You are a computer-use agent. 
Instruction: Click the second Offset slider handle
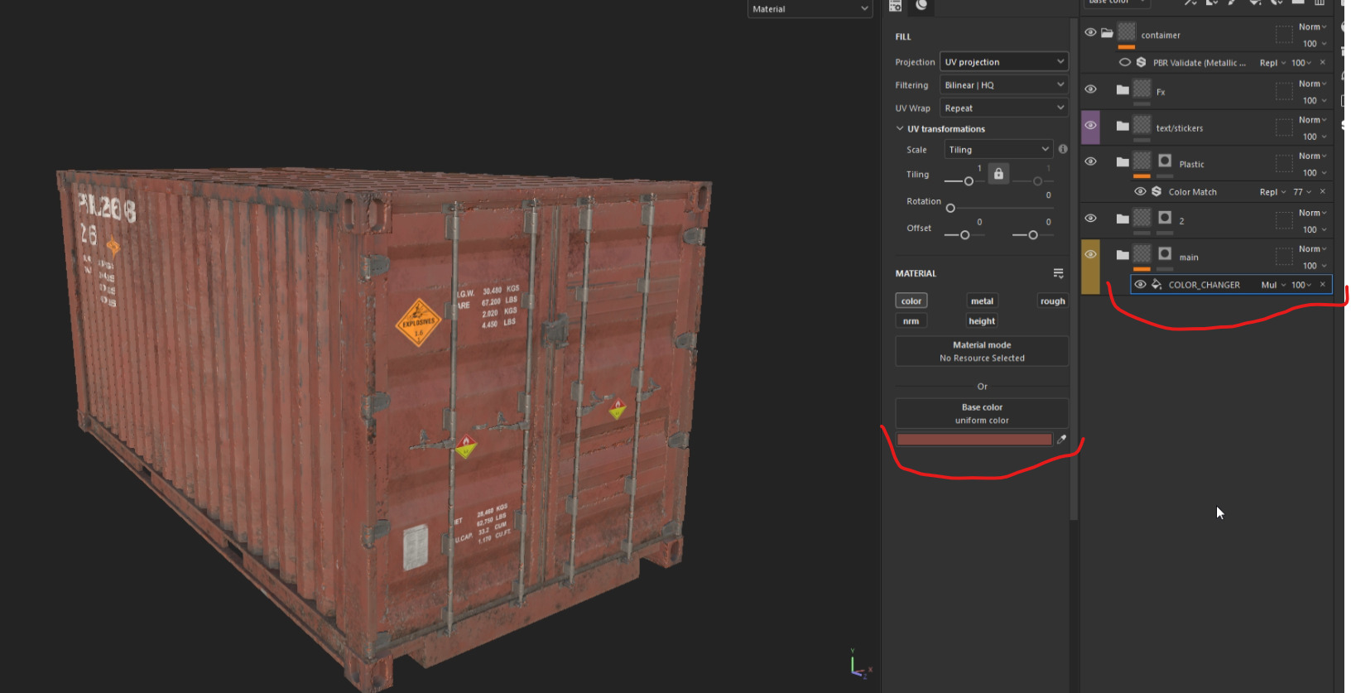coord(1032,235)
